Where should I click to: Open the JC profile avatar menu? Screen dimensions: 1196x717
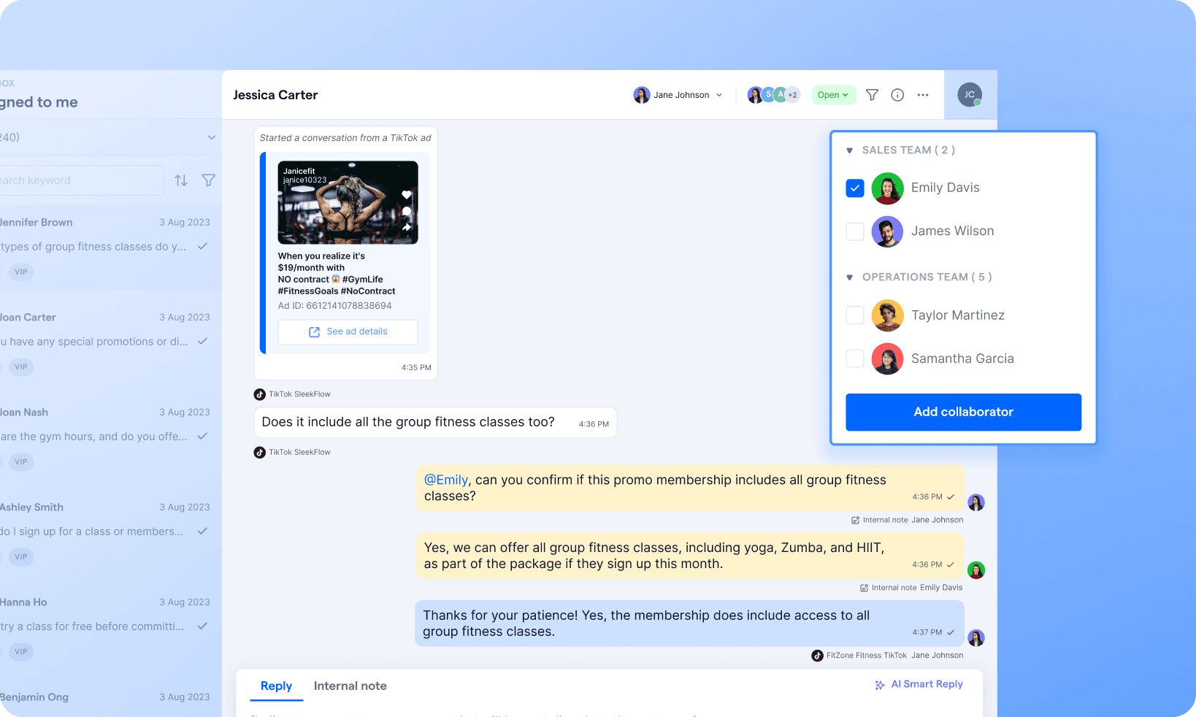(970, 94)
